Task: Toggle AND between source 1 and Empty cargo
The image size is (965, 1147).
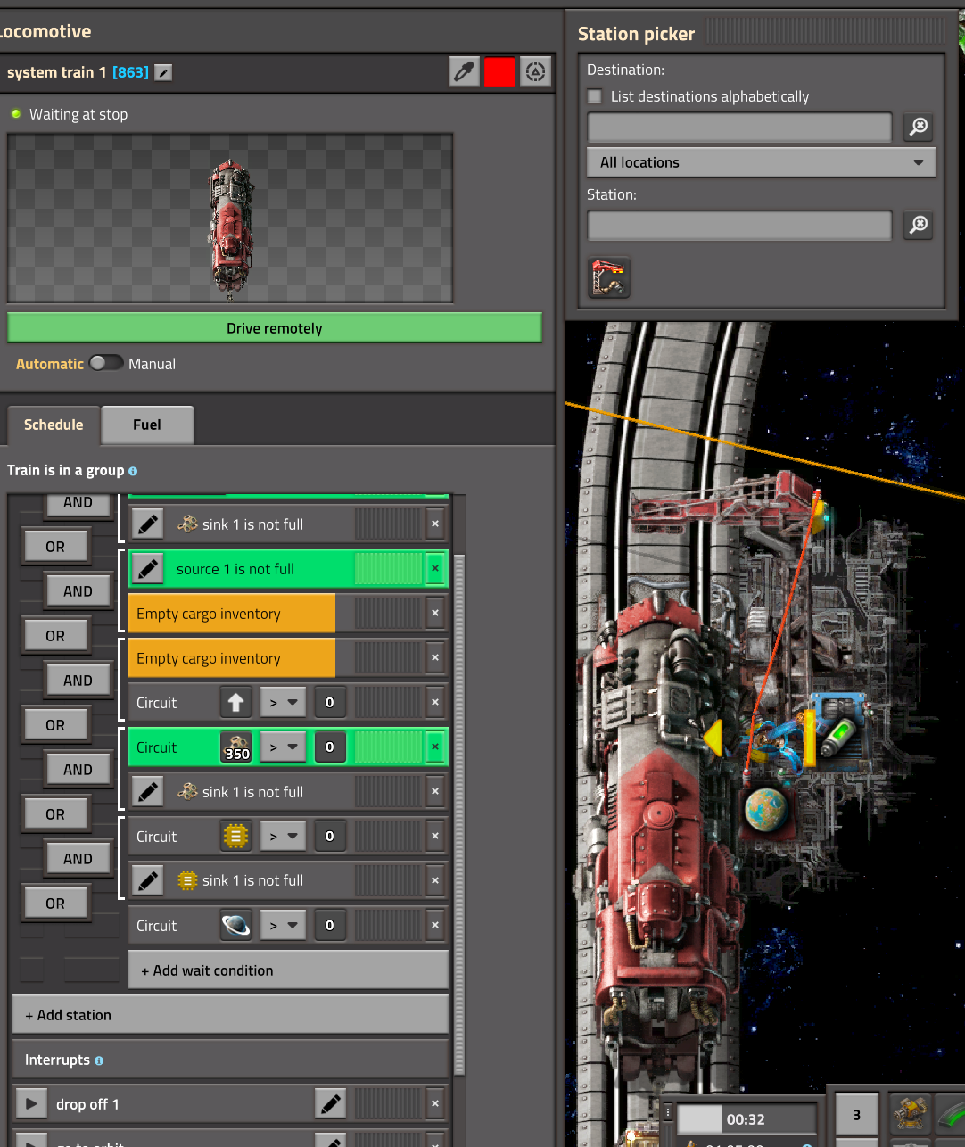Action: (78, 591)
